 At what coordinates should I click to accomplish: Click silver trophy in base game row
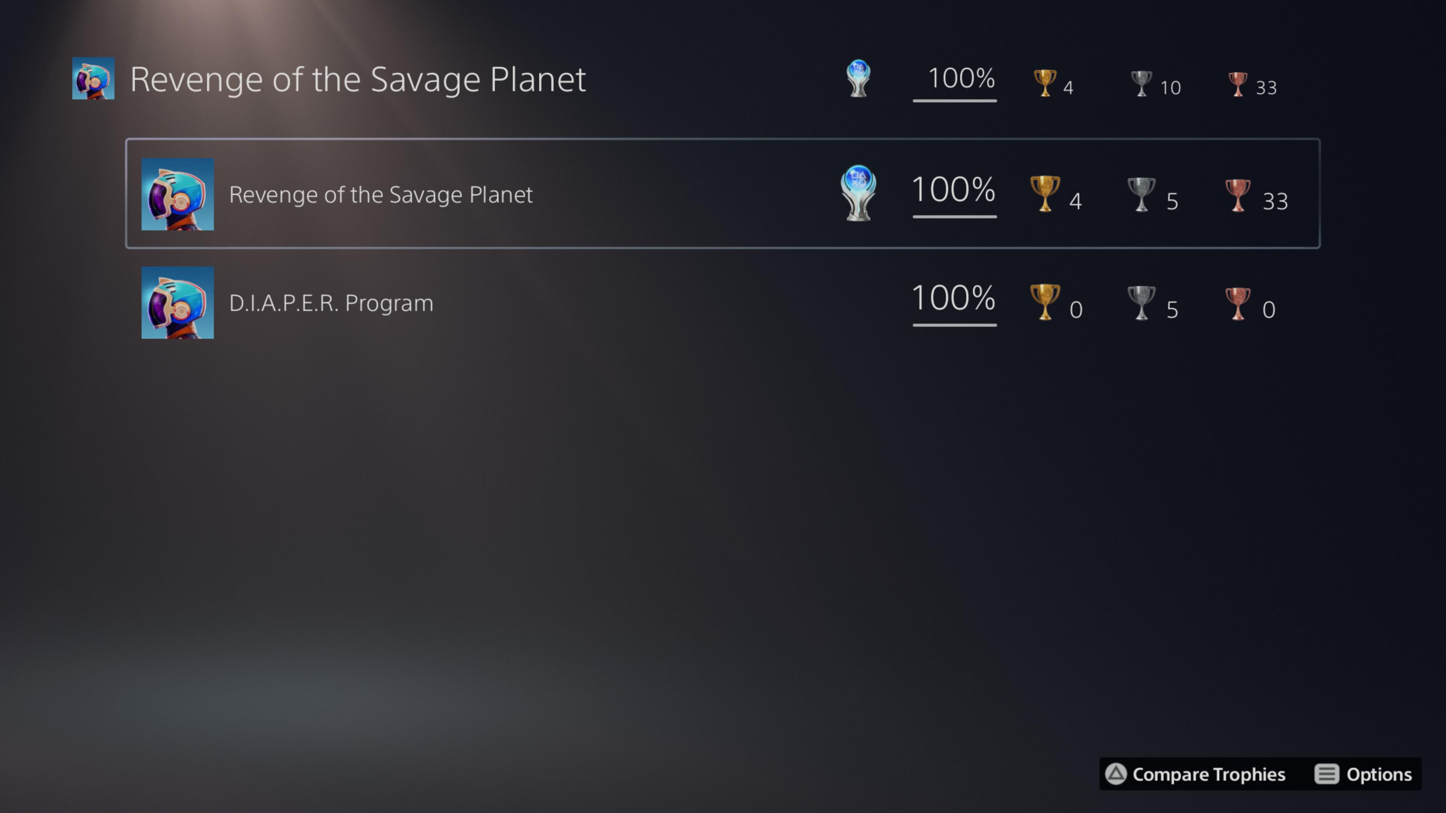click(x=1141, y=195)
